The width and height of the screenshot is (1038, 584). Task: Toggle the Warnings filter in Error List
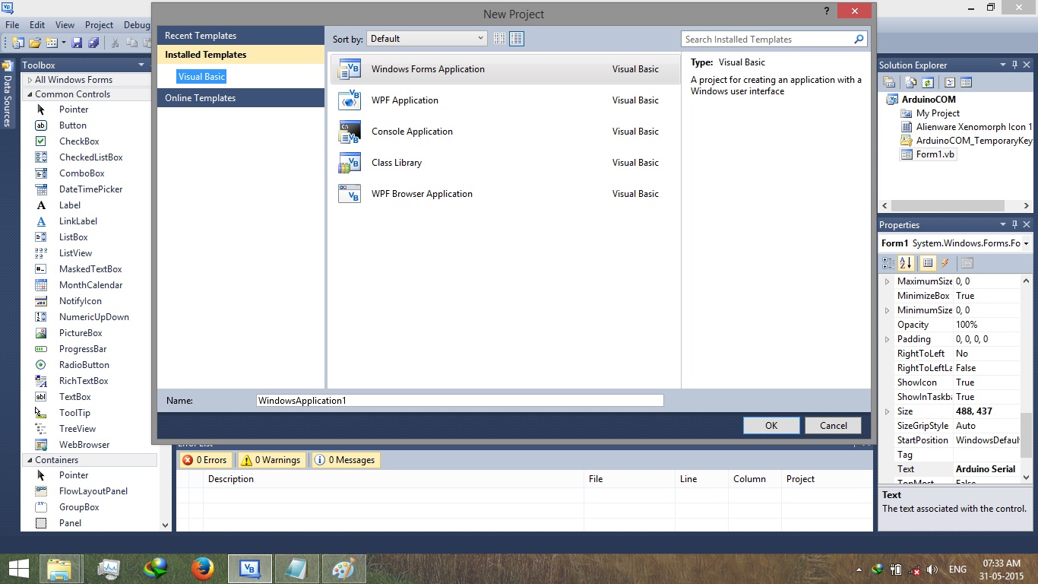[x=271, y=460]
